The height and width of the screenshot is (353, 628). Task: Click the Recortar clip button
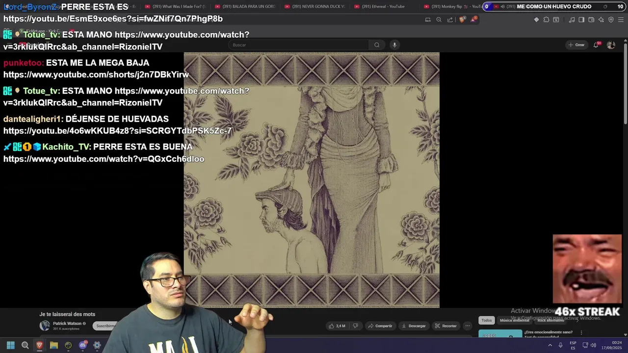point(445,326)
